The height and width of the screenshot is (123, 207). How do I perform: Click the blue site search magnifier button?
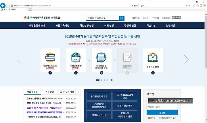pos(122,18)
